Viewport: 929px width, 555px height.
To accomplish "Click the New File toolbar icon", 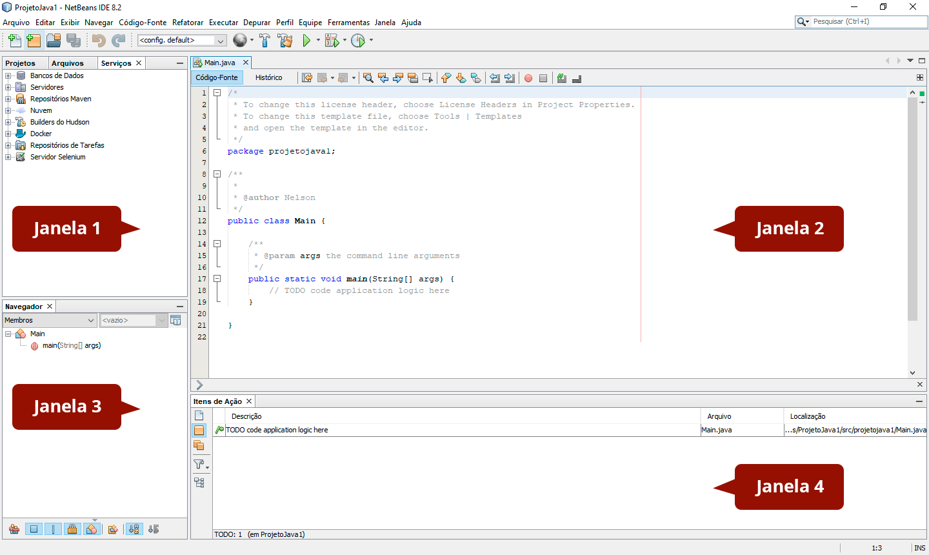I will pyautogui.click(x=14, y=41).
